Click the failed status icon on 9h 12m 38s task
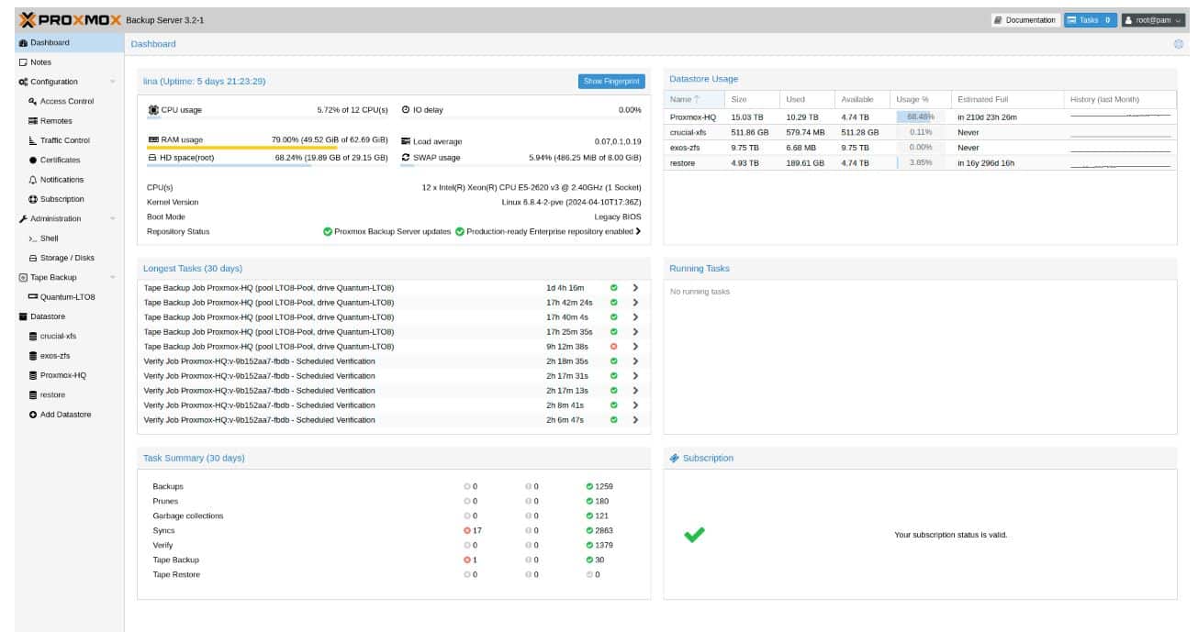 click(x=614, y=347)
